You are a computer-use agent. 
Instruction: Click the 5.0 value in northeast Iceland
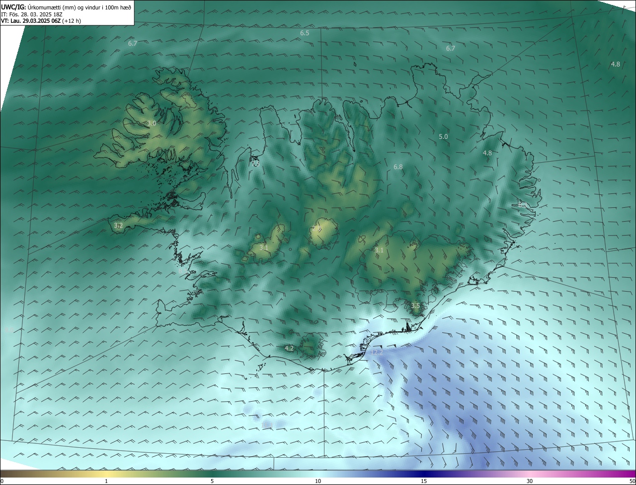click(443, 136)
